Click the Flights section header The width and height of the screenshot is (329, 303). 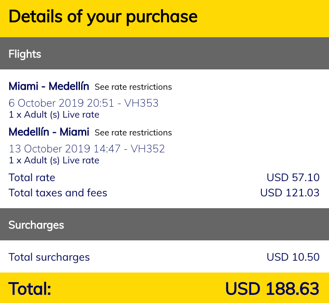(164, 54)
